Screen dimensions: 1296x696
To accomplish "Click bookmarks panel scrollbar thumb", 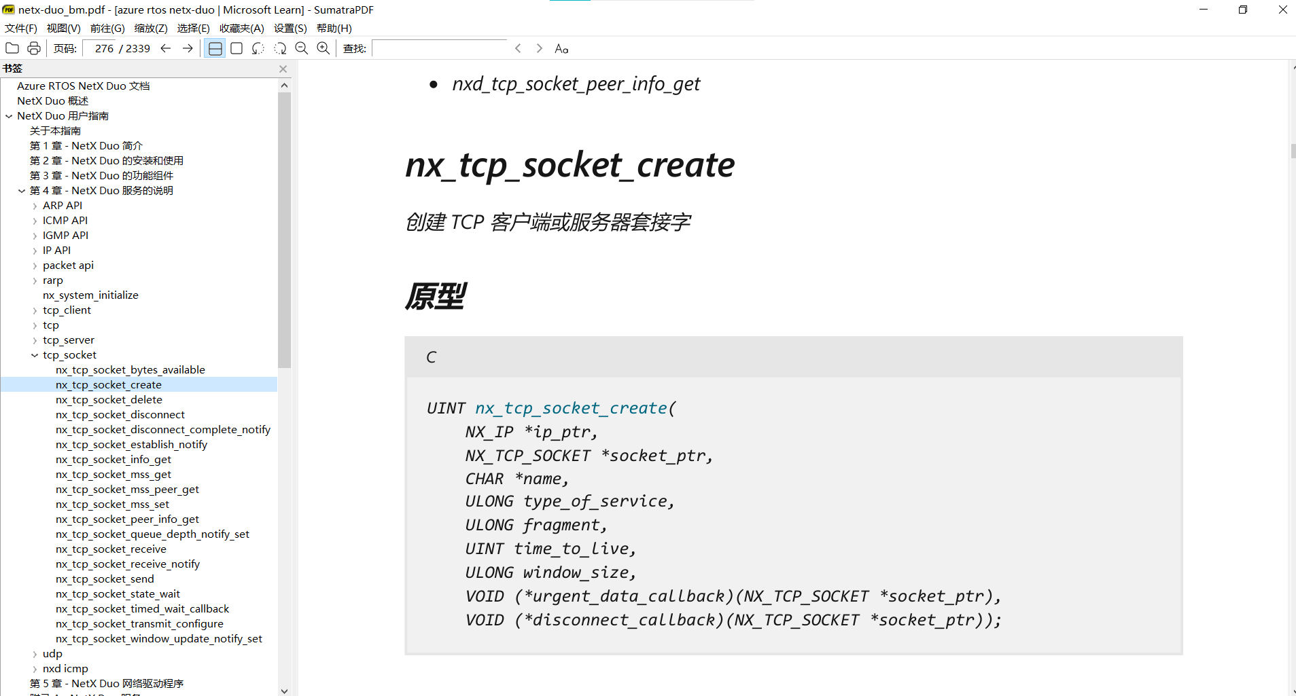I will click(x=284, y=230).
